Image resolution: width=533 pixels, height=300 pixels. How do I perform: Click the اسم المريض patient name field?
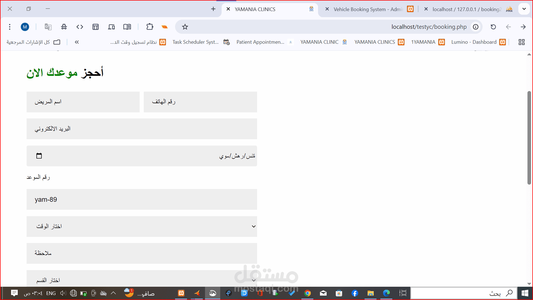point(83,102)
